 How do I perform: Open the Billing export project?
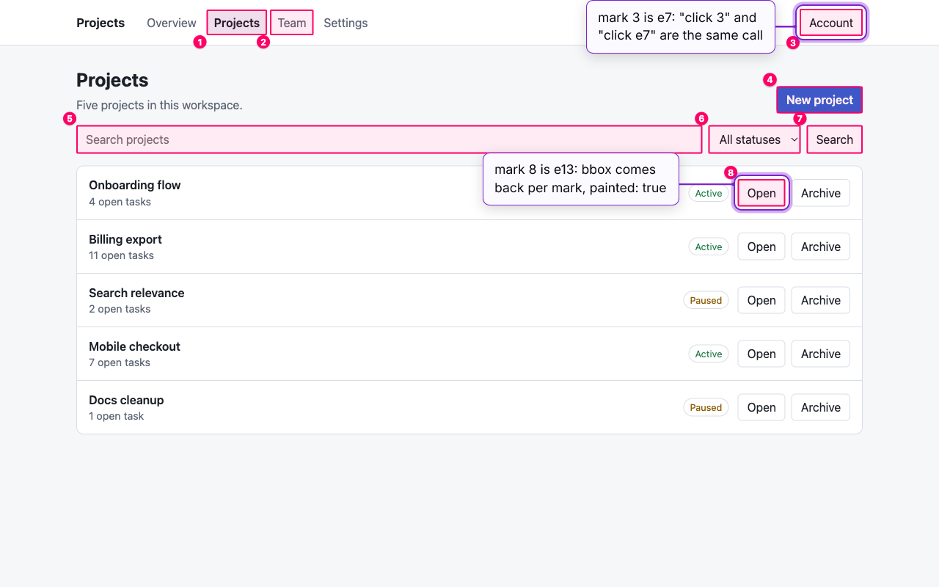click(761, 247)
